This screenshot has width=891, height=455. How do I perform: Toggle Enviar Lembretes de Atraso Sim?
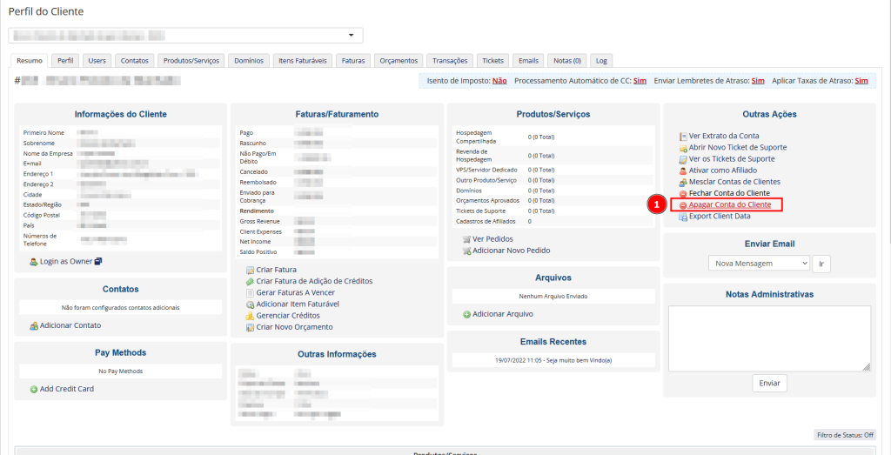(758, 81)
